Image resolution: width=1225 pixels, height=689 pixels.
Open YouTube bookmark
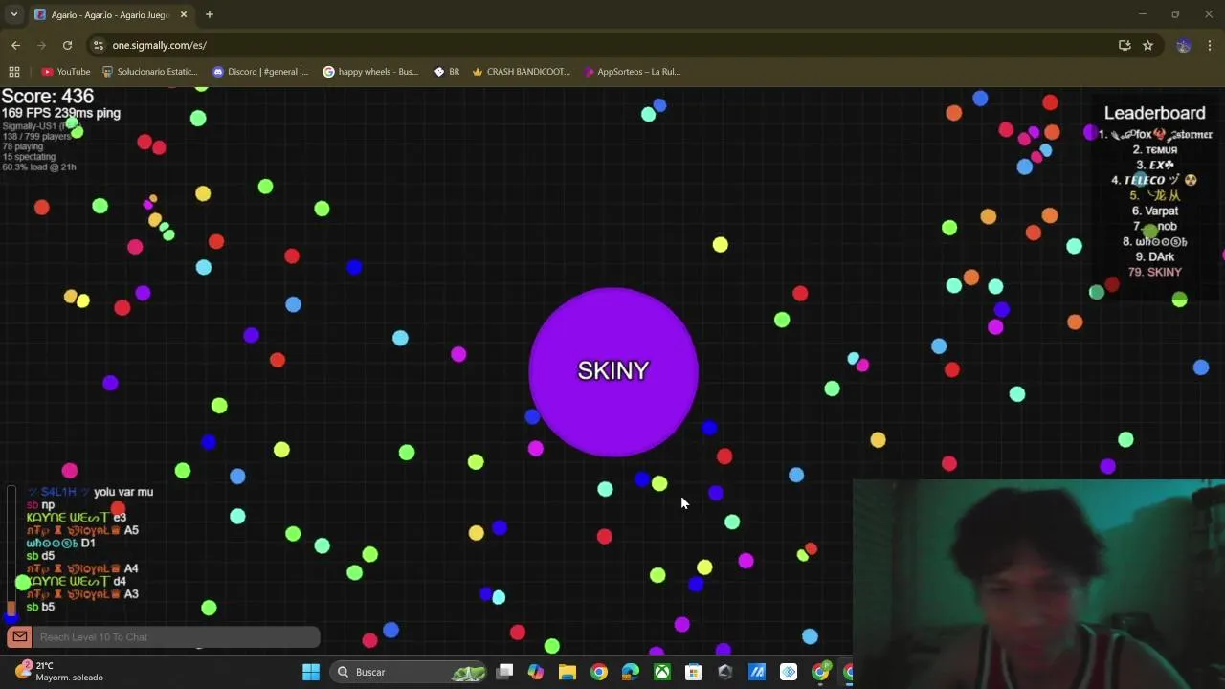pyautogui.click(x=65, y=71)
